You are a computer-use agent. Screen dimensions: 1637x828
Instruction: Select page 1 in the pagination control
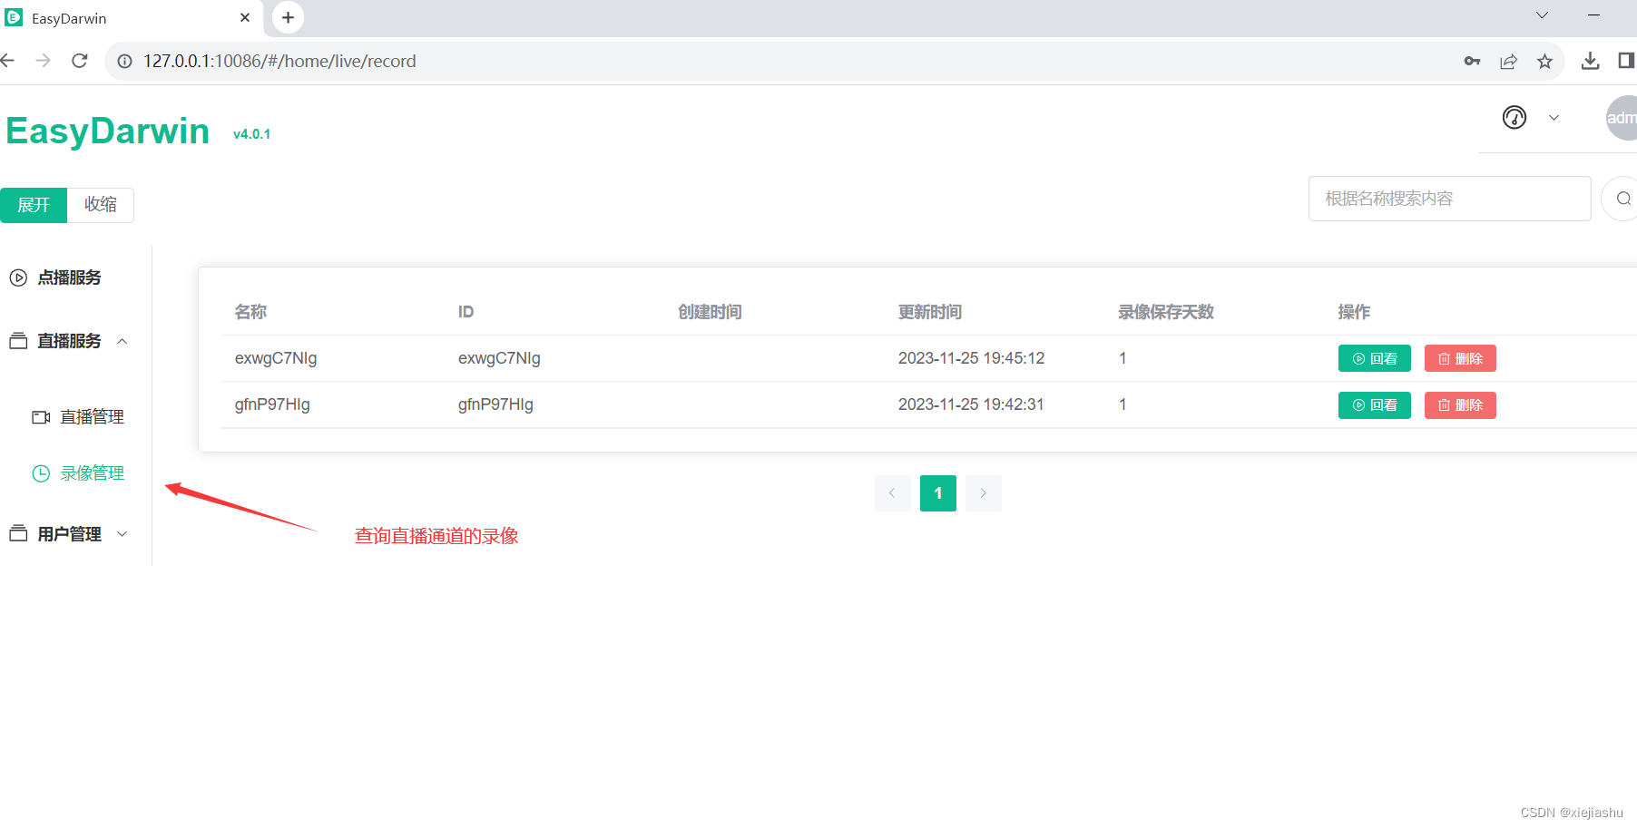937,492
